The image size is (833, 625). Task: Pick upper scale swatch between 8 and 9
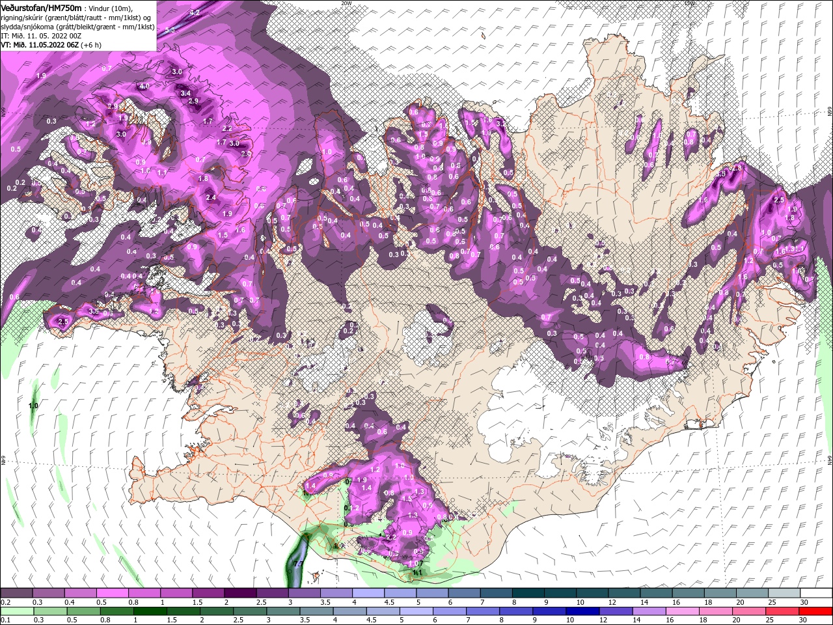point(528,593)
